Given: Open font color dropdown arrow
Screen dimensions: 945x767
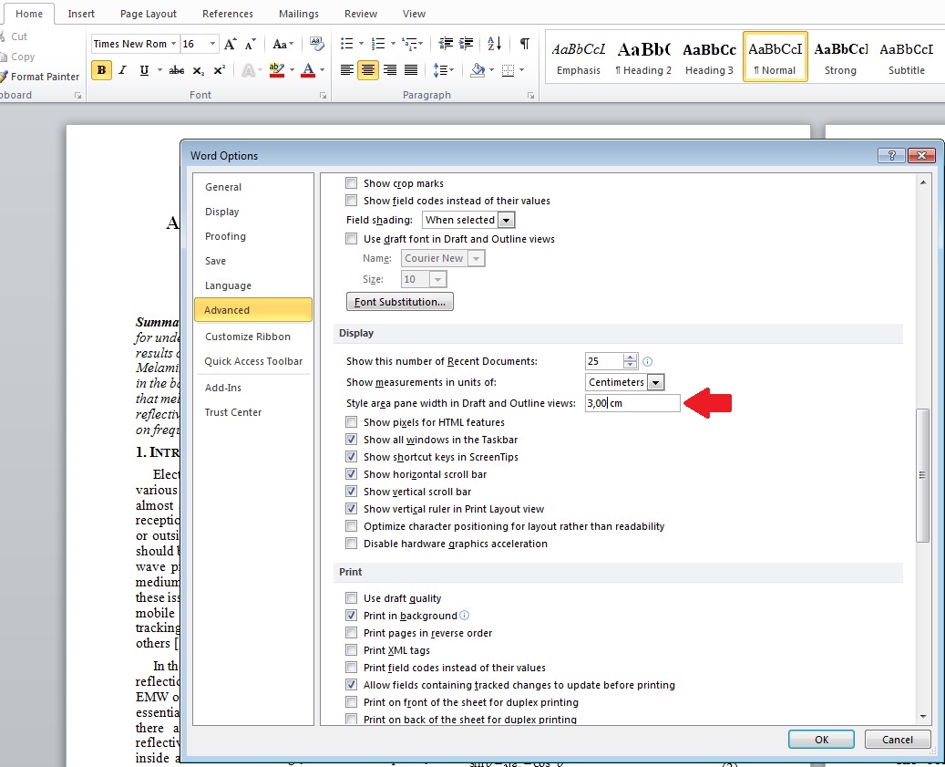Looking at the screenshot, I should (322, 70).
